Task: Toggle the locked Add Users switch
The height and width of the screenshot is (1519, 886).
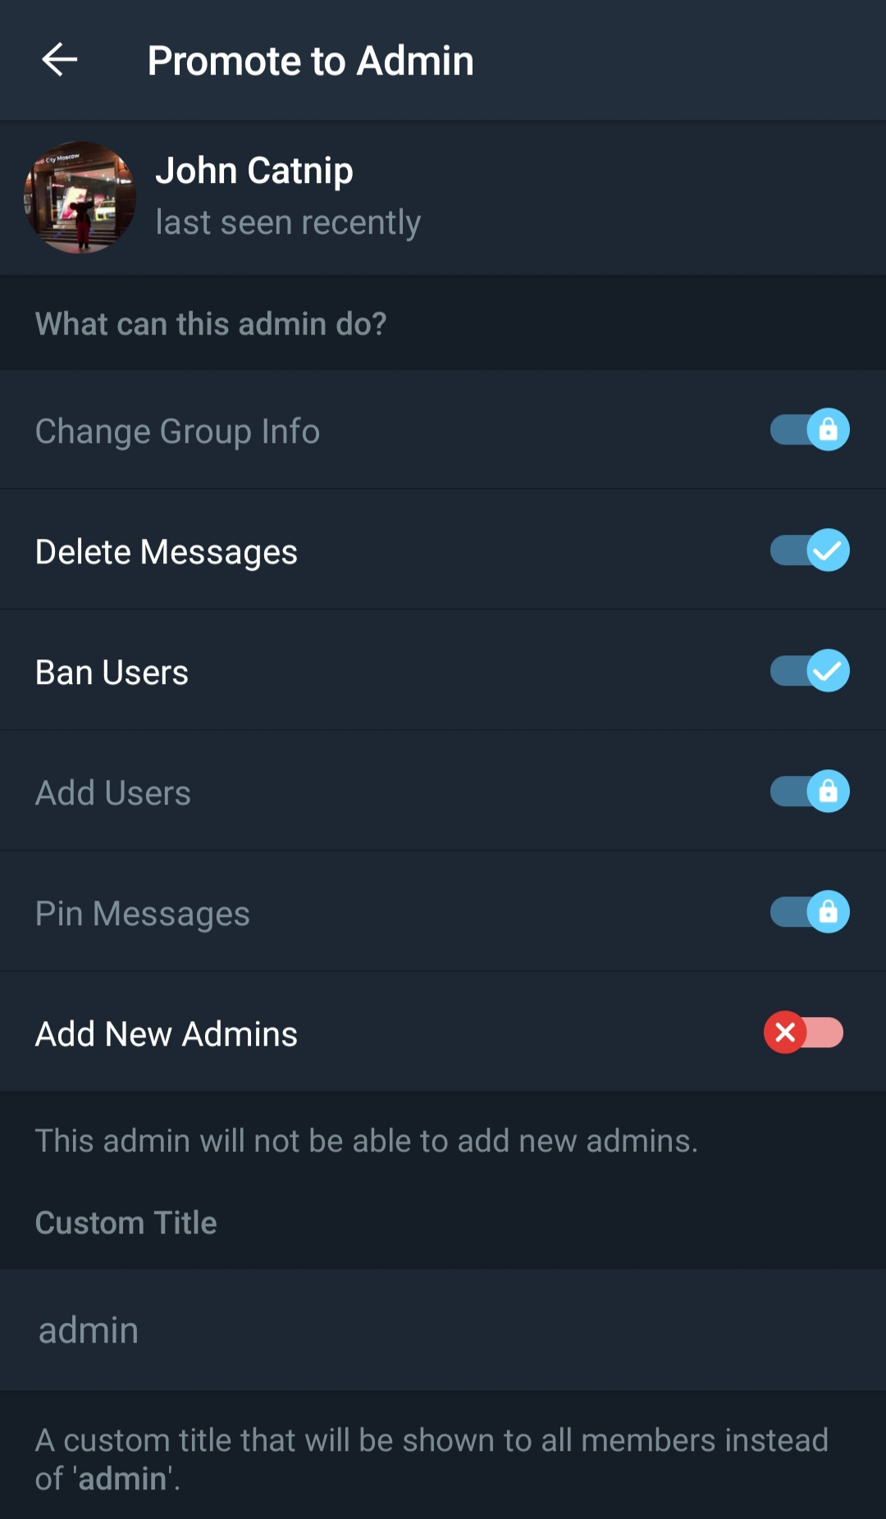Action: coord(809,791)
